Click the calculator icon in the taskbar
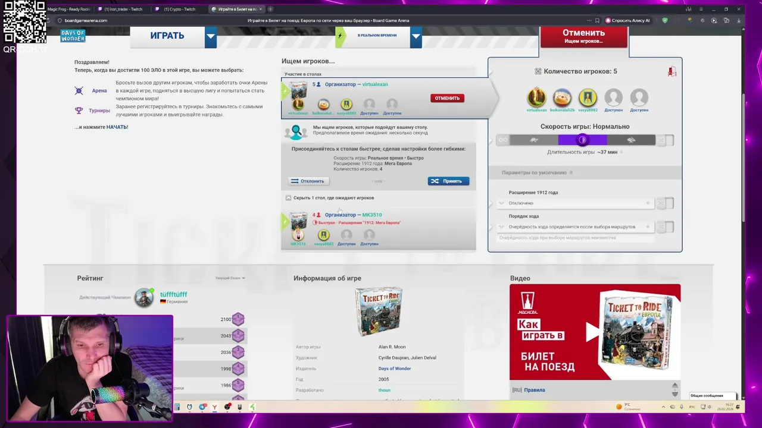 coord(177,407)
